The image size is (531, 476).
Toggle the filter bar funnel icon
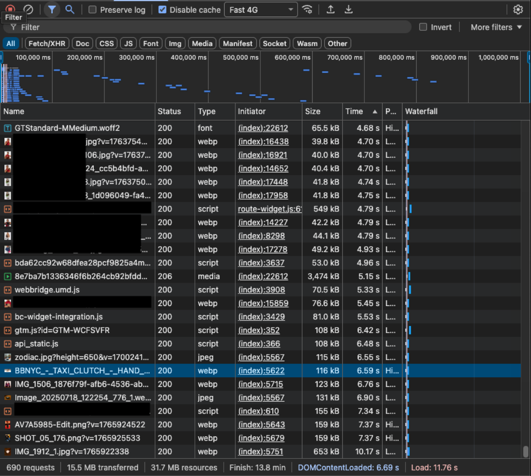click(x=52, y=9)
